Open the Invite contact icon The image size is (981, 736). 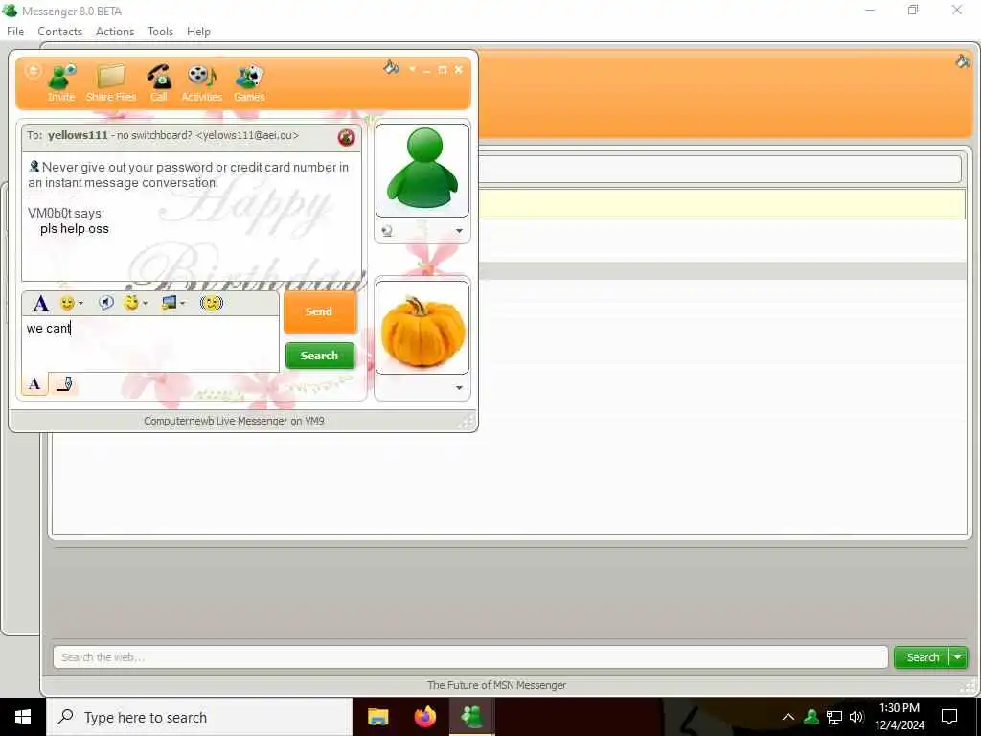pos(61,82)
